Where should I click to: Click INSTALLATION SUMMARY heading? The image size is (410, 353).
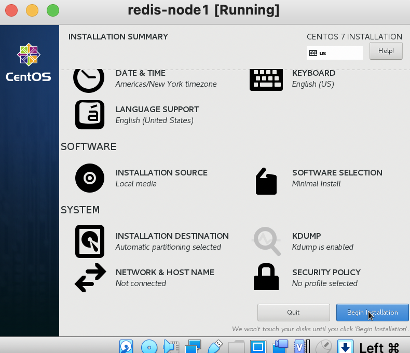coord(118,37)
